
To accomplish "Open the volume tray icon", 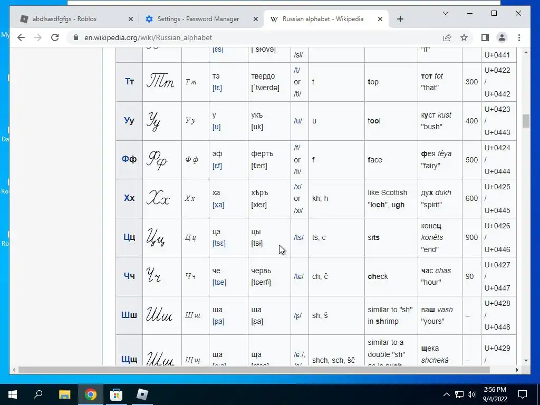I will [x=471, y=394].
